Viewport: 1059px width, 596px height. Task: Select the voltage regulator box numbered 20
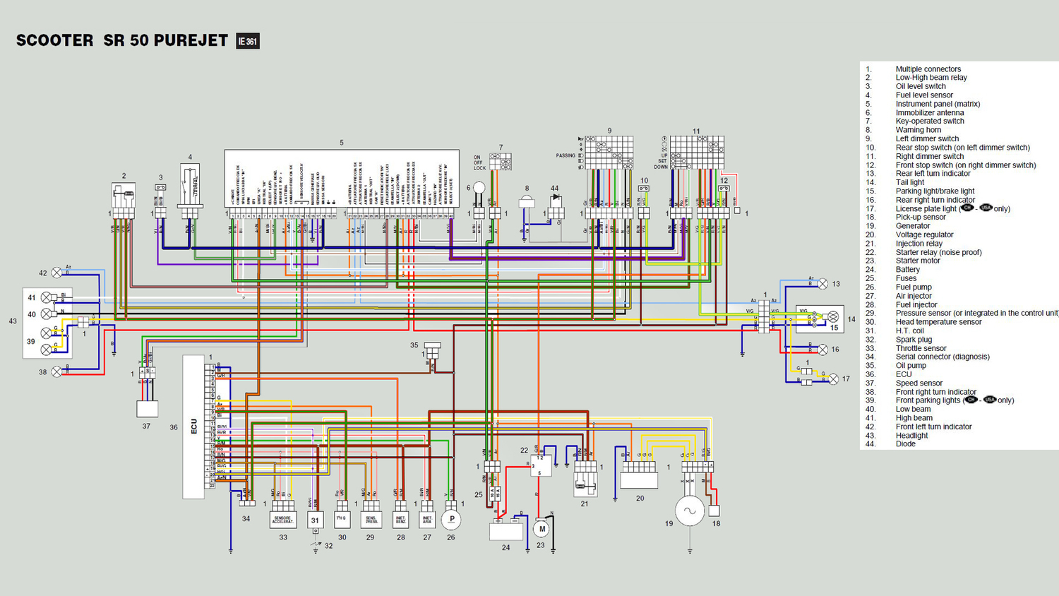[639, 480]
